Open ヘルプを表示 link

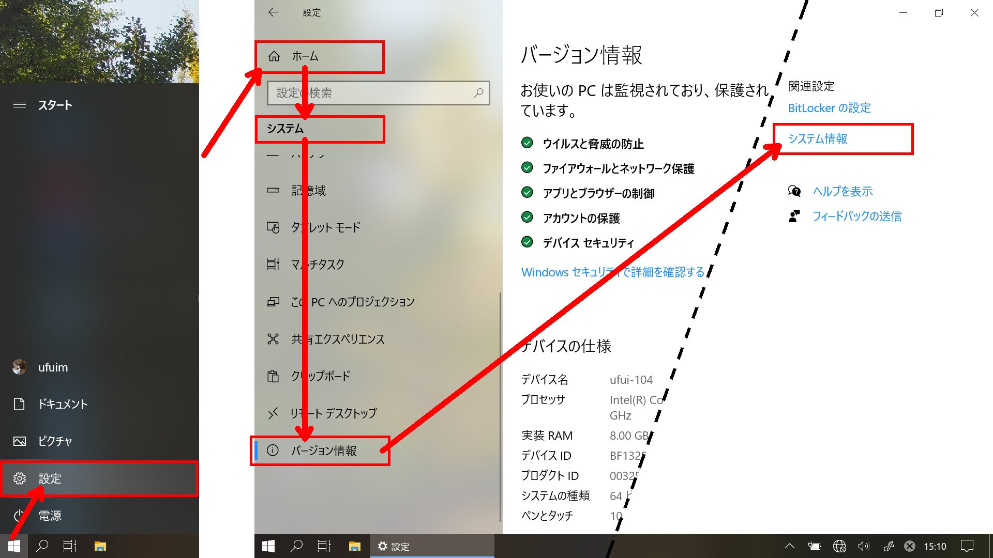[842, 192]
